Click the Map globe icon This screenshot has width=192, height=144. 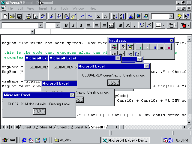138,16
